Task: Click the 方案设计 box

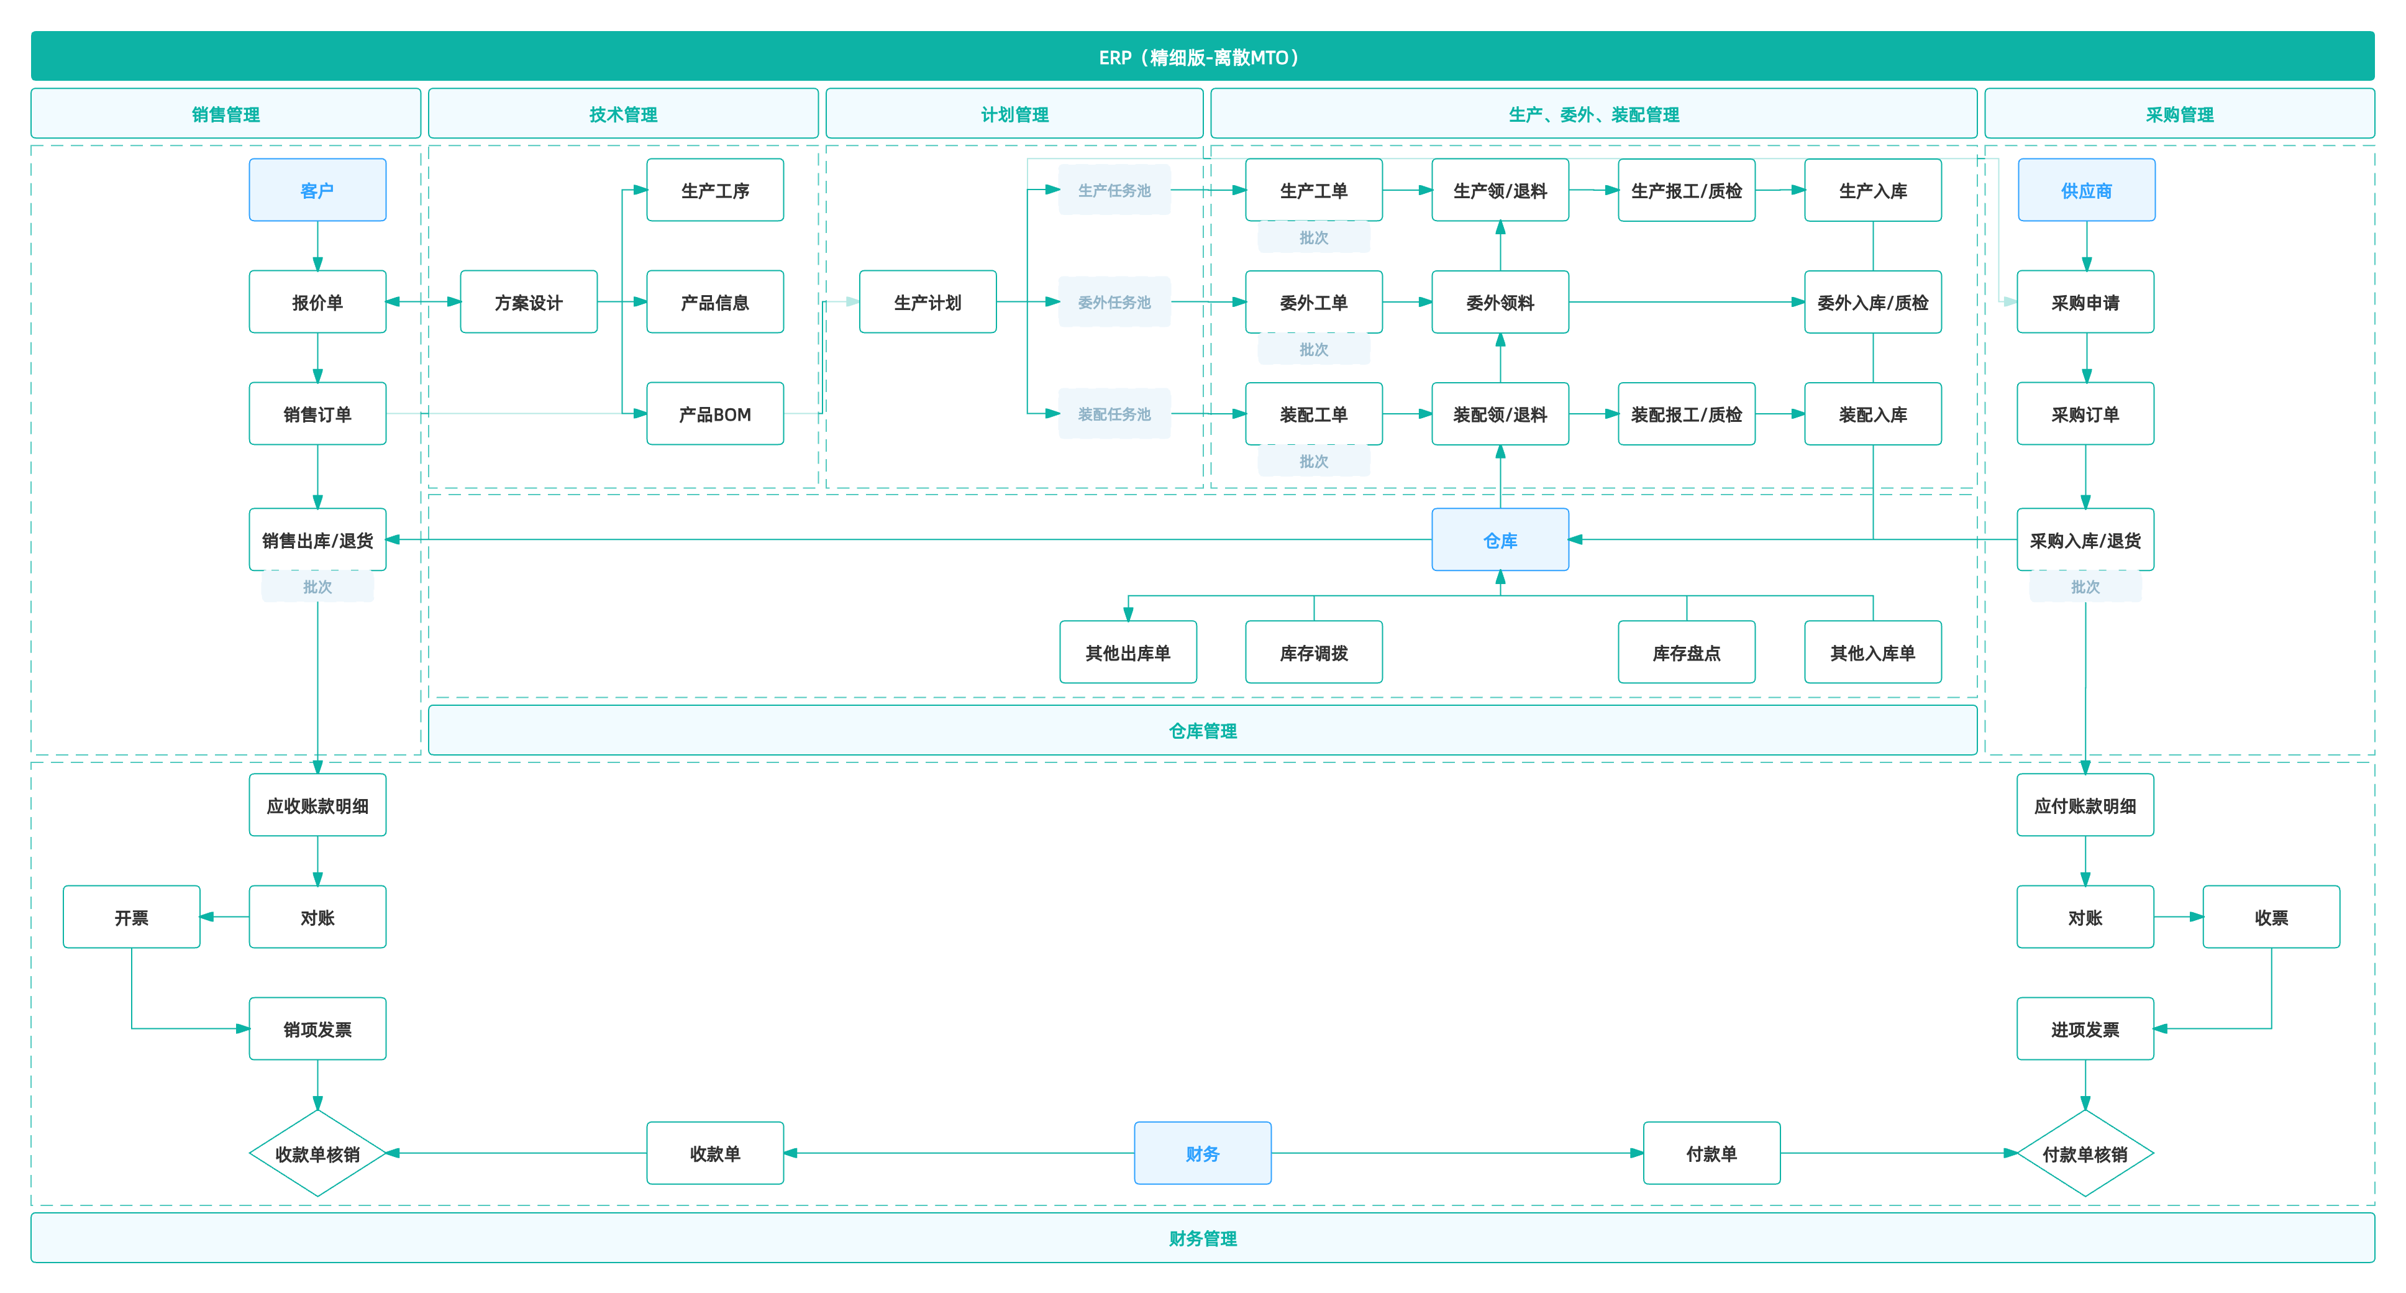Action: (x=529, y=302)
